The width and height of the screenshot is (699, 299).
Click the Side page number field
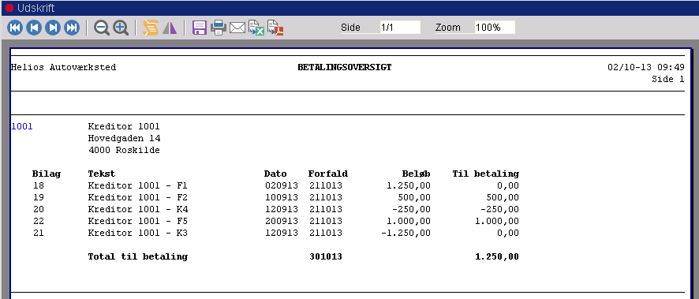tap(400, 27)
